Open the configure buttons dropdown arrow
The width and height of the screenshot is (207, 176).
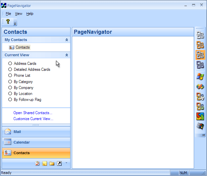click(x=66, y=163)
